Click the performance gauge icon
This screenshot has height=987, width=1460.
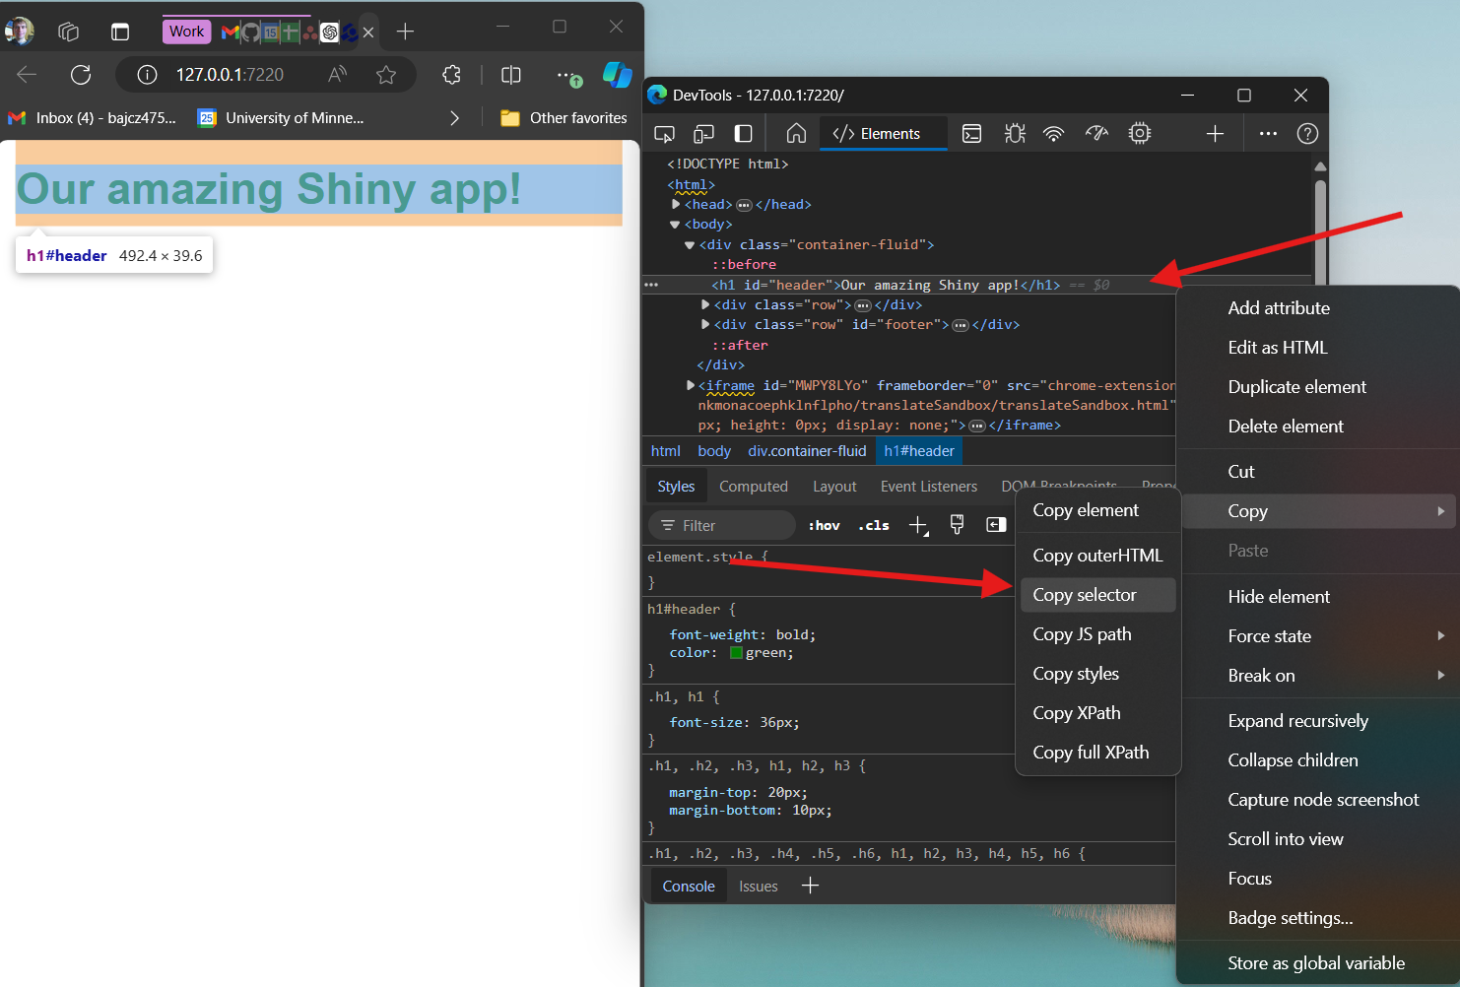click(x=1096, y=133)
